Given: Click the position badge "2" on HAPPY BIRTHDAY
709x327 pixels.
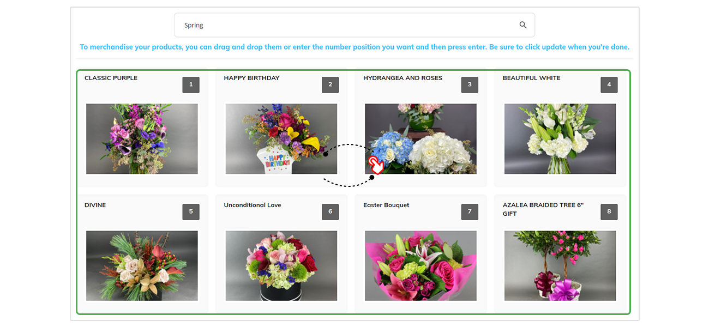Looking at the screenshot, I should coord(330,84).
